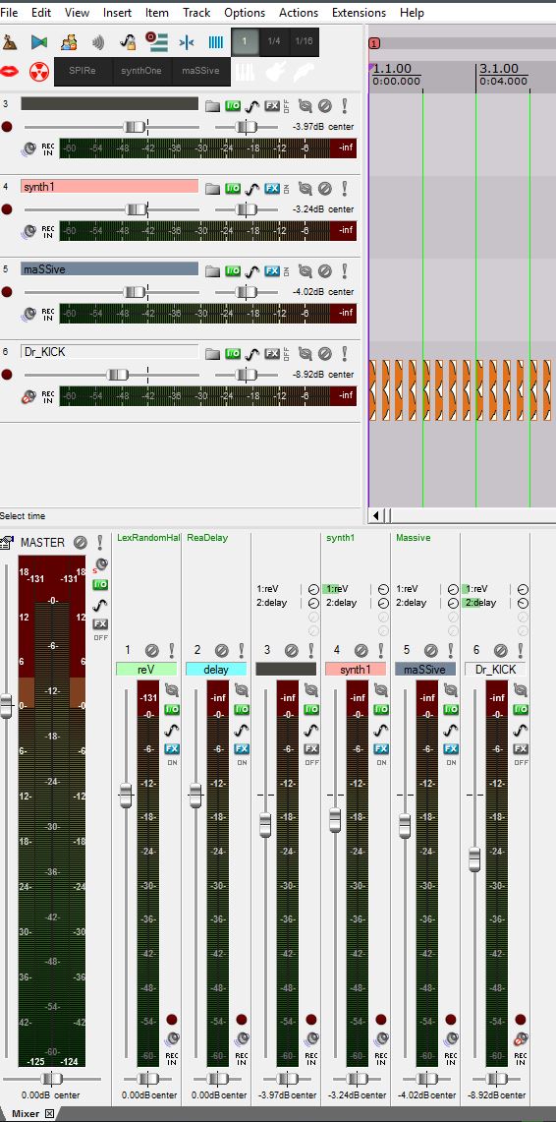This screenshot has height=1122, width=556.
Task: Click the red radiation symbol icon
Action: tap(39, 71)
